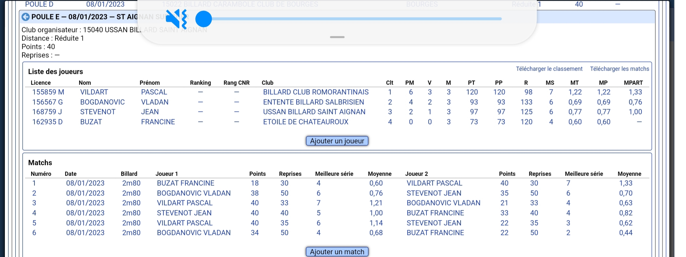The width and height of the screenshot is (686, 257).
Task: Click club USSAN BILLARD SAINT AIGNAN in list
Action: pyautogui.click(x=314, y=112)
